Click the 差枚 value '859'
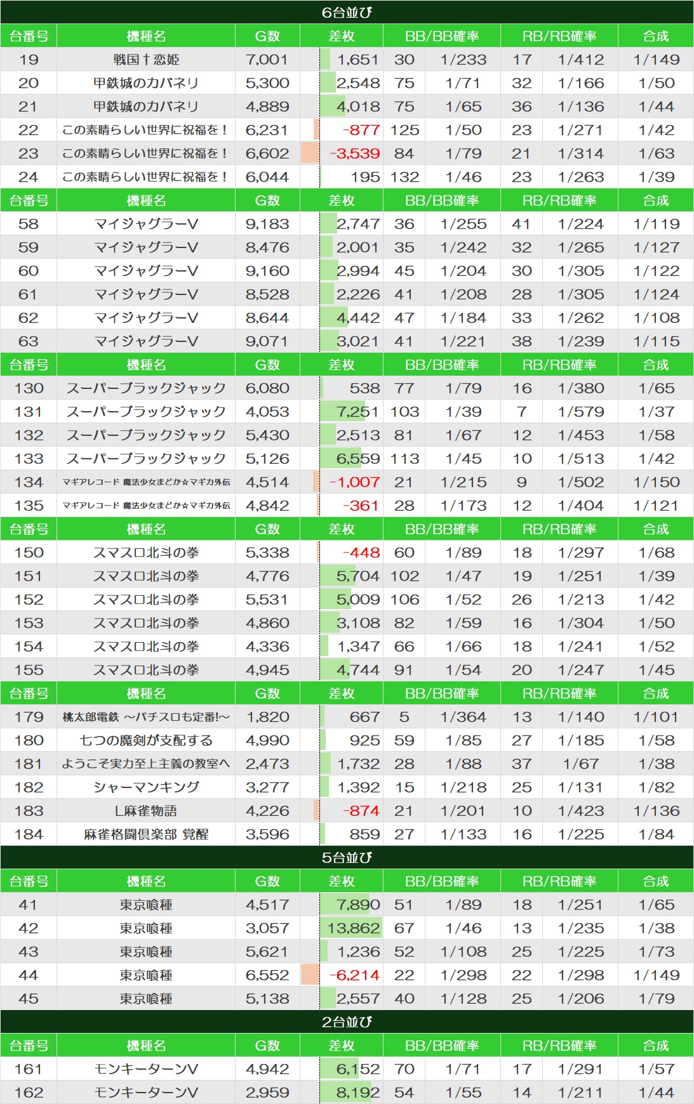Image resolution: width=694 pixels, height=1104 pixels. 365,834
